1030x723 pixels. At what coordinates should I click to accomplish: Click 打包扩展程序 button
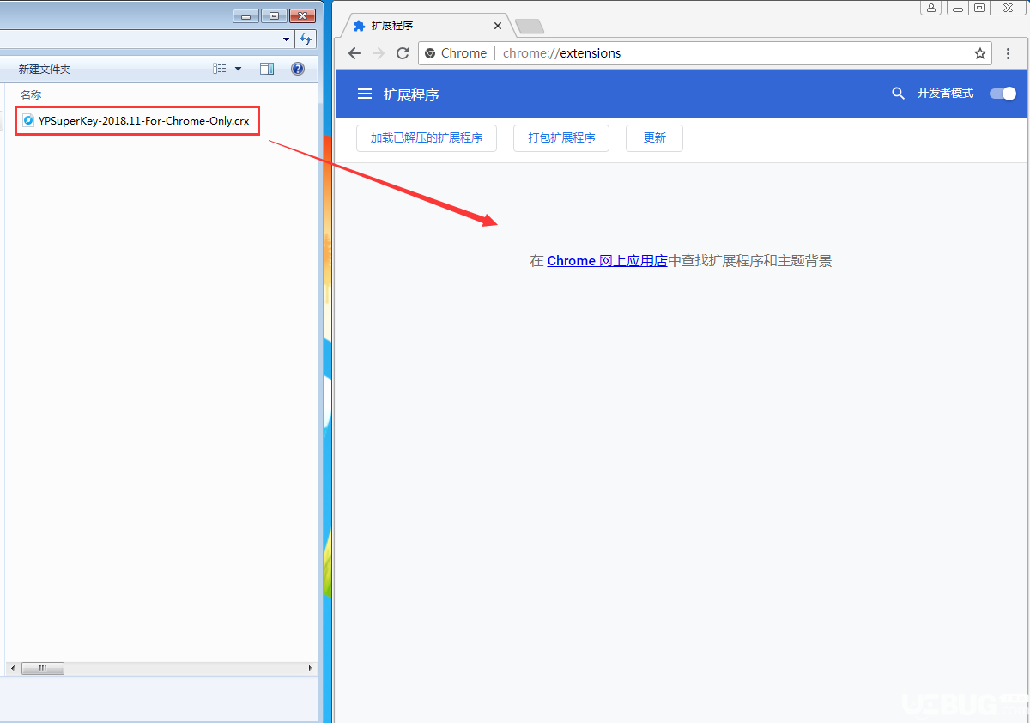(561, 137)
